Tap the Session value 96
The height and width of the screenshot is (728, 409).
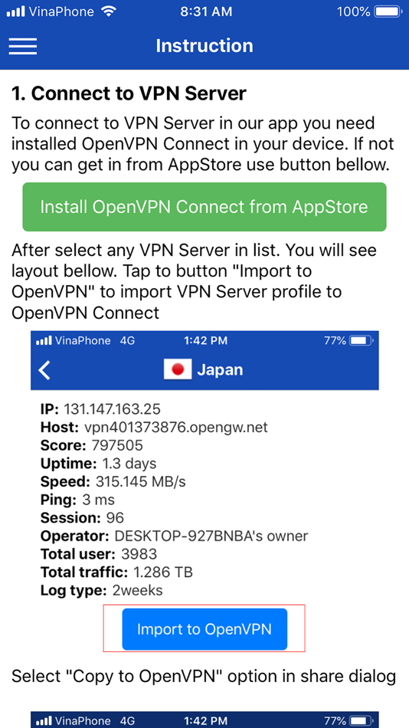115,518
